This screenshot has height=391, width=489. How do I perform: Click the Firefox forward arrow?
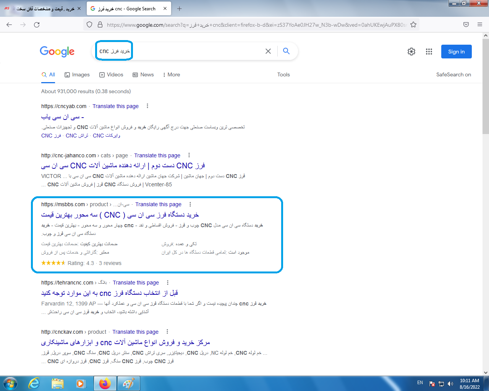(23, 24)
